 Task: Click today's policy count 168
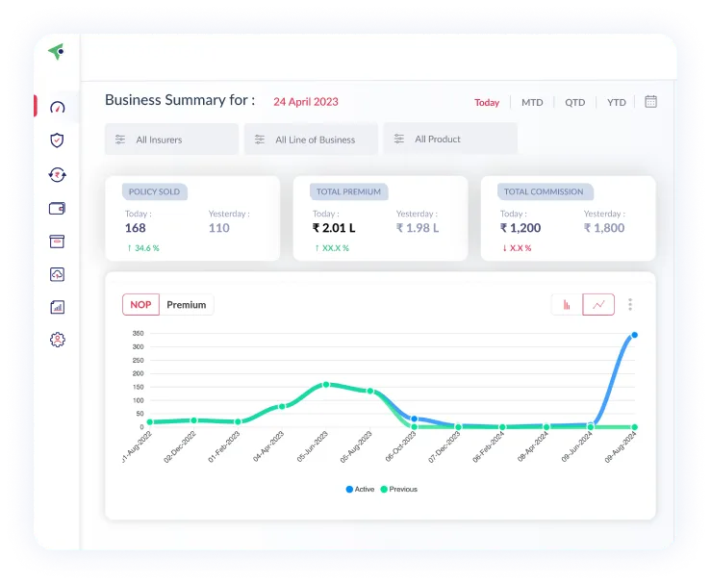[135, 228]
